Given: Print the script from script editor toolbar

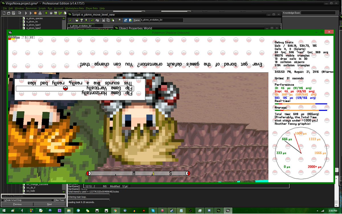Looking at the screenshot, I should (x=86, y=20).
